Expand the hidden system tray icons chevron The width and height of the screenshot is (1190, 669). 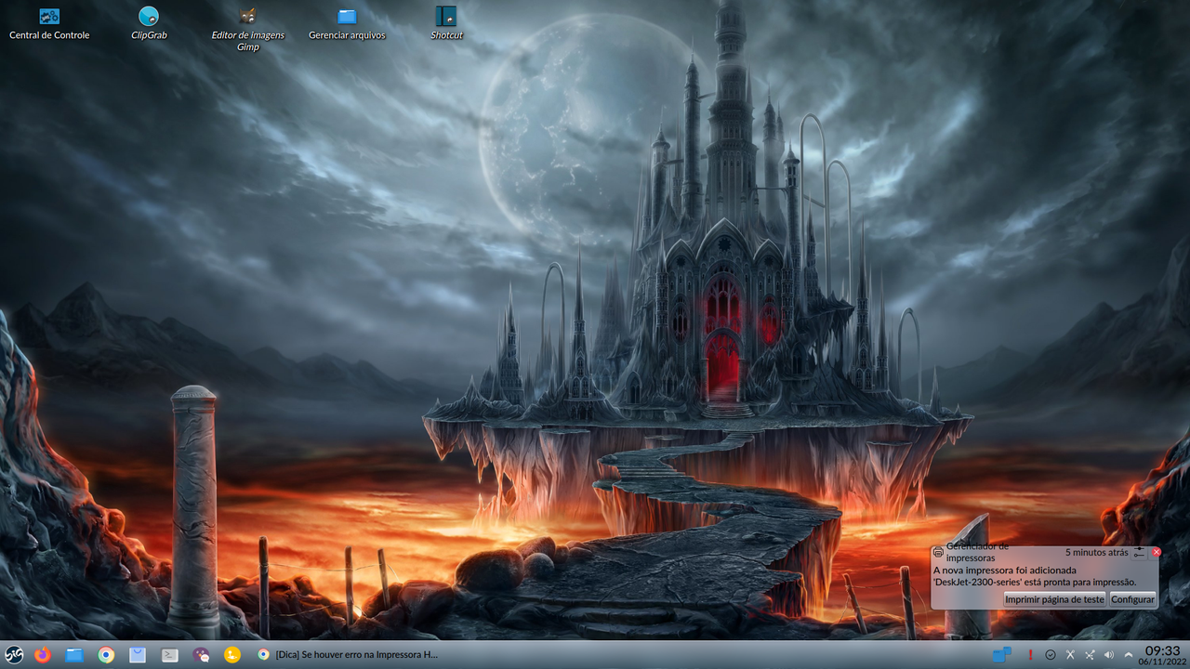click(1130, 655)
